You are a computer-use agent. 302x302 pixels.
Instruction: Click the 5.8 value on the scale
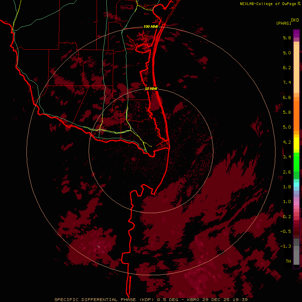[287, 112]
